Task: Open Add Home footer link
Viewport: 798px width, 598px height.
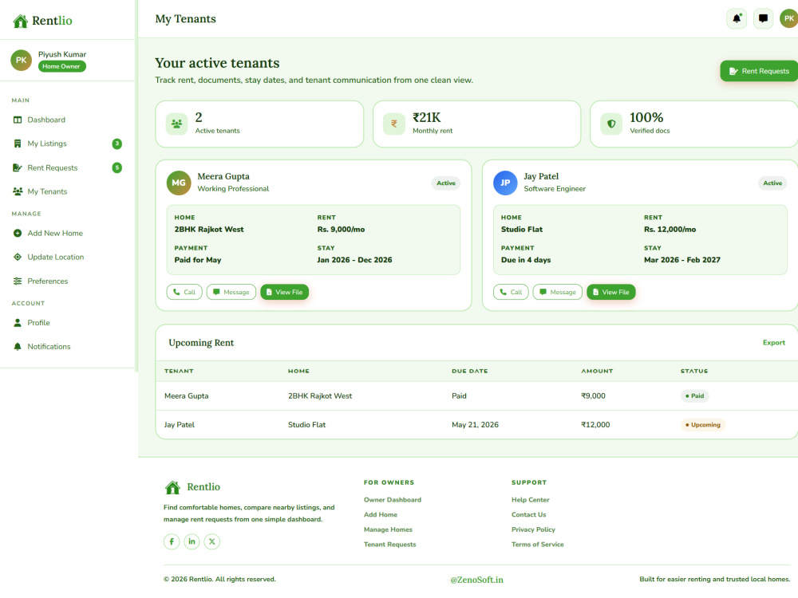Action: click(380, 514)
